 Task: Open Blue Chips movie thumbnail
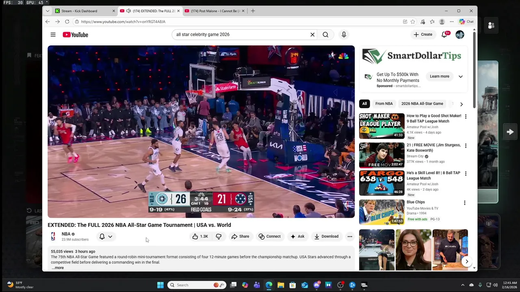[382, 212]
